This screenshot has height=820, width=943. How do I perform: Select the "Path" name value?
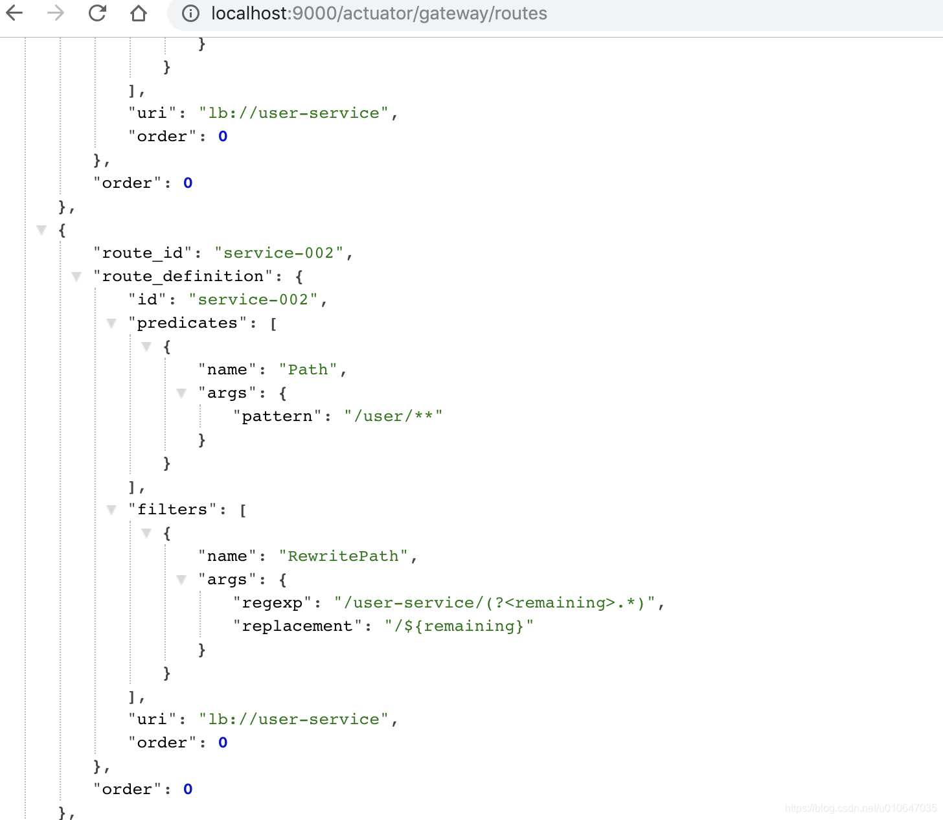308,369
